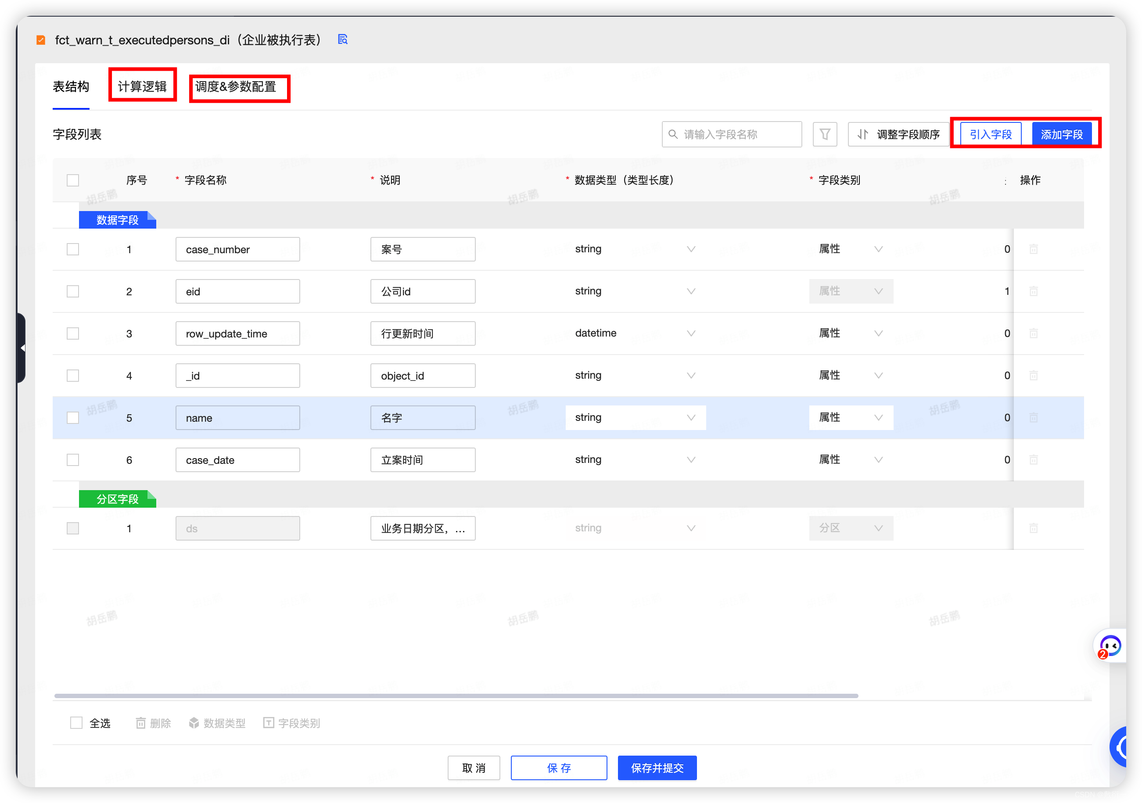Viewport: 1142px width, 803px height.
Task: Tick the checkbox for name field
Action: coord(73,418)
